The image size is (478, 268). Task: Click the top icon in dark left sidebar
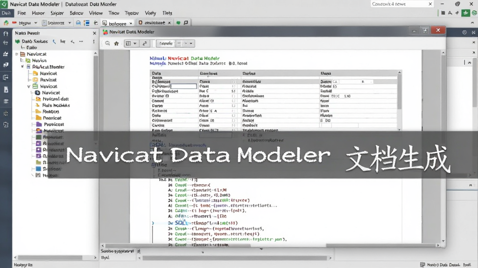(6, 33)
